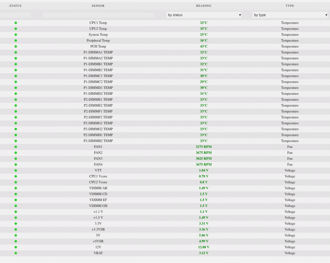
Task: Click green status dot for P2-DIMMH2 TEMP
Action: [x=16, y=141]
